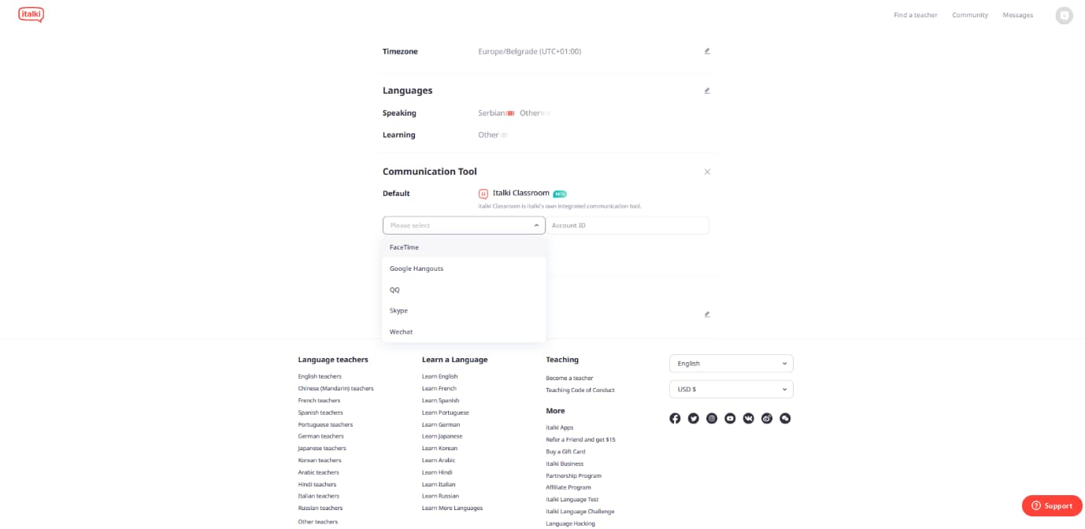Open Arabic teachers link

click(319, 472)
